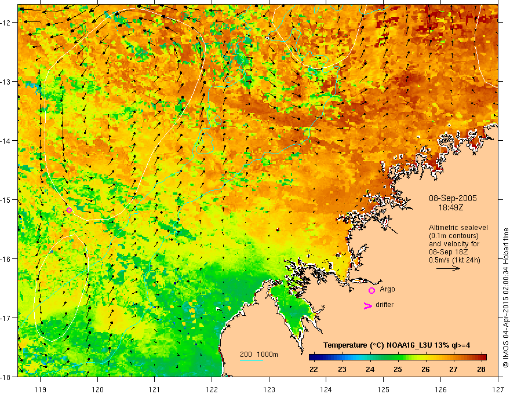
Task: Click the color bar tick label 23
Action: click(342, 369)
